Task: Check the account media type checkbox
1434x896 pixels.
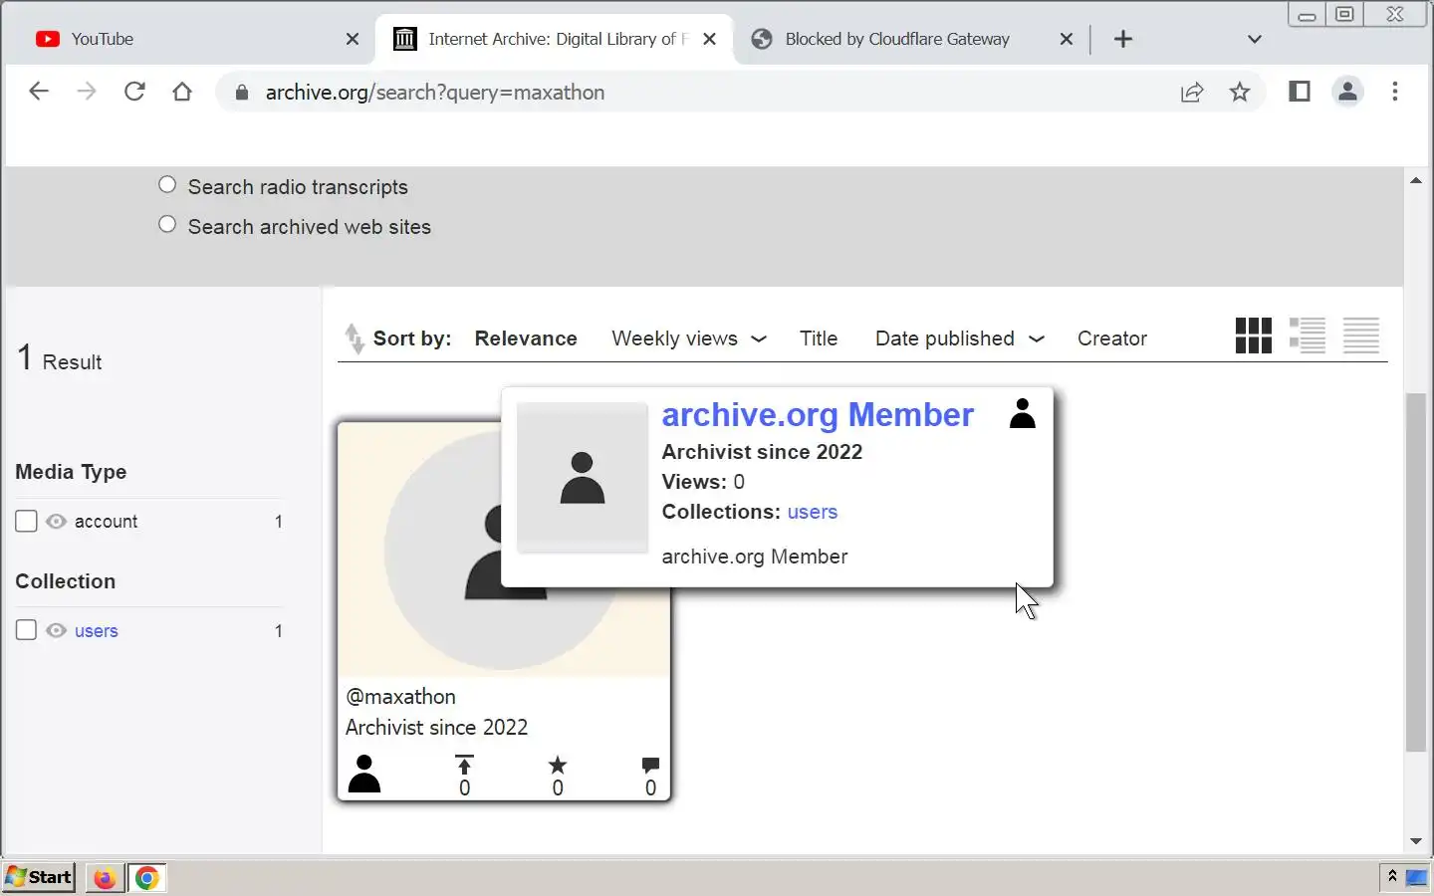Action: coord(27,521)
